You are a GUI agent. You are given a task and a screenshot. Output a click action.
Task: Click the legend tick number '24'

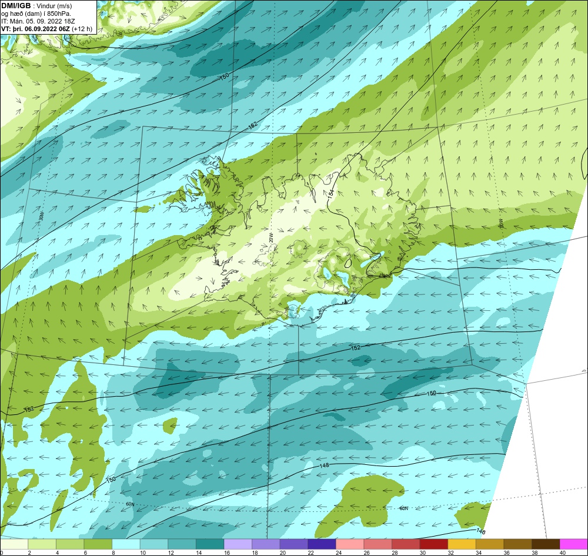coord(339,552)
